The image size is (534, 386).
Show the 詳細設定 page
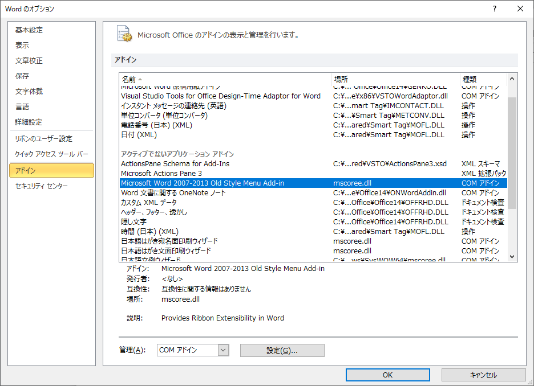tap(51, 122)
